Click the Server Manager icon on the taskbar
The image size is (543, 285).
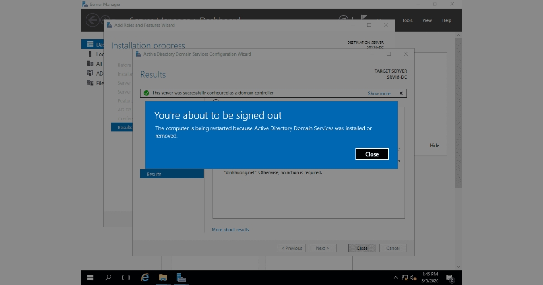click(x=181, y=277)
